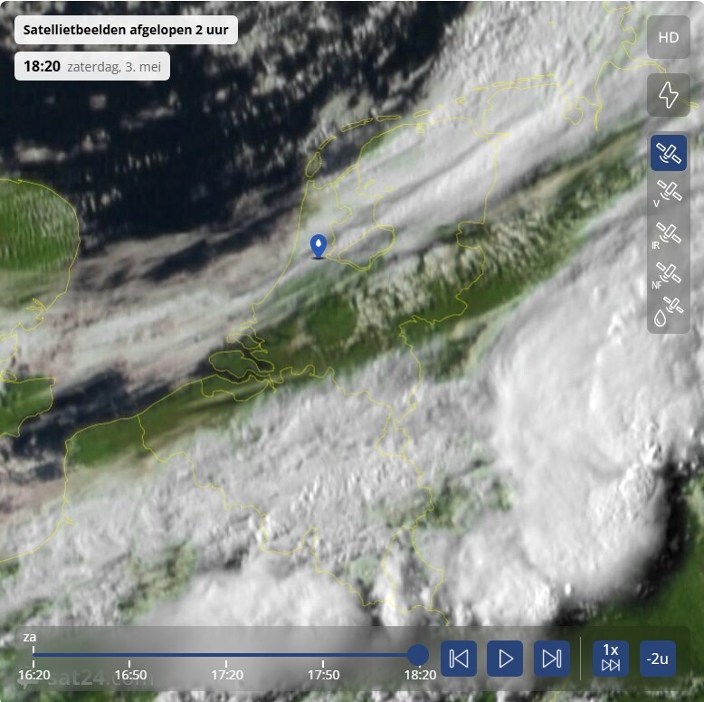
Task: Jump to first frame of animation
Action: point(459,659)
